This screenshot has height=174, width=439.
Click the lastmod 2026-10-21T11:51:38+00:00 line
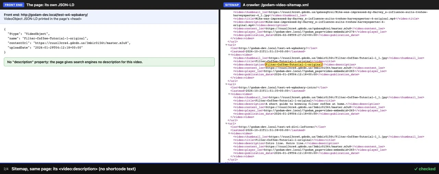click(x=268, y=130)
